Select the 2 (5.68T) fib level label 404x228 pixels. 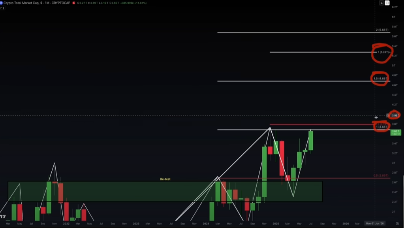point(382,30)
